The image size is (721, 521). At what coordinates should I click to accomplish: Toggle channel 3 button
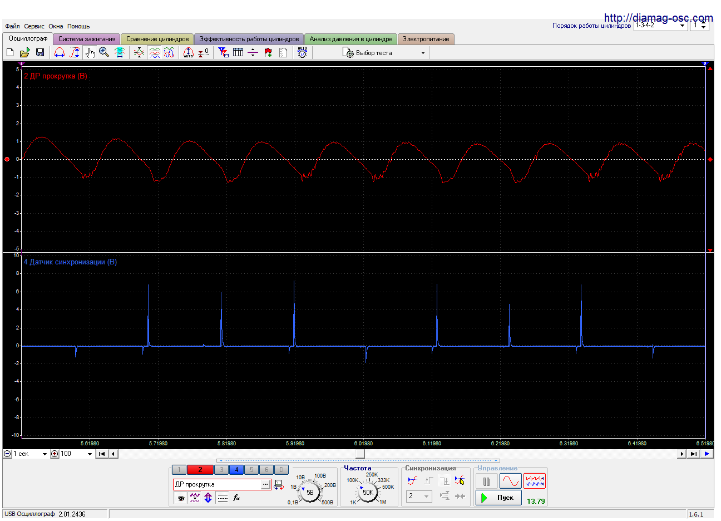pyautogui.click(x=221, y=470)
